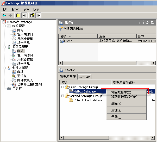Screen dimensions: 157x142
Task: Select the EX2K7 server name text
Action: [x=68, y=41]
